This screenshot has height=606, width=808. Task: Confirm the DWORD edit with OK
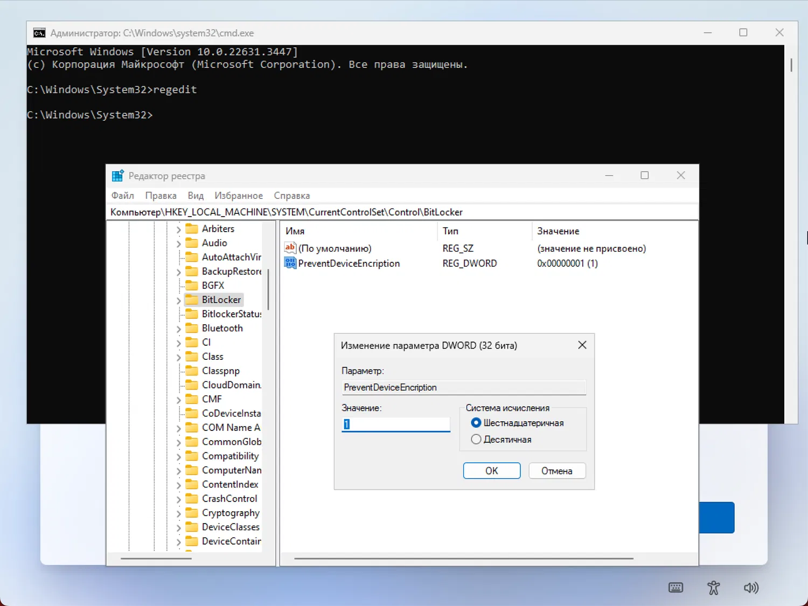tap(492, 471)
